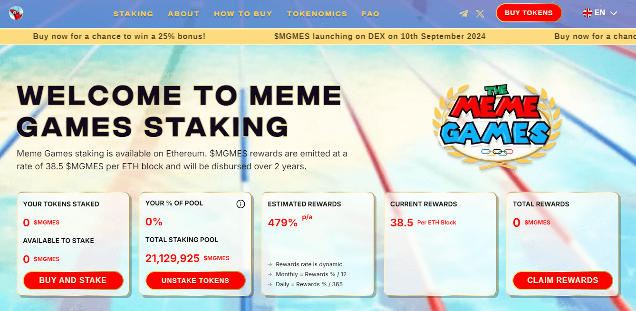Click the pool percentage info icon
The image size is (636, 311).
(241, 204)
